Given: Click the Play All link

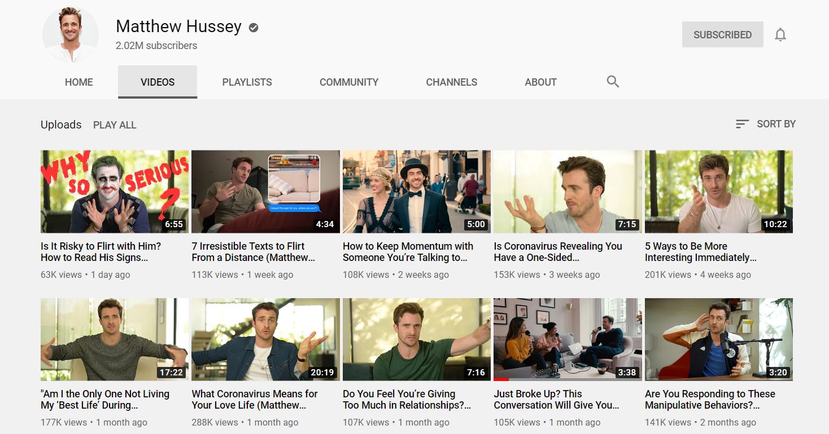Looking at the screenshot, I should (115, 125).
